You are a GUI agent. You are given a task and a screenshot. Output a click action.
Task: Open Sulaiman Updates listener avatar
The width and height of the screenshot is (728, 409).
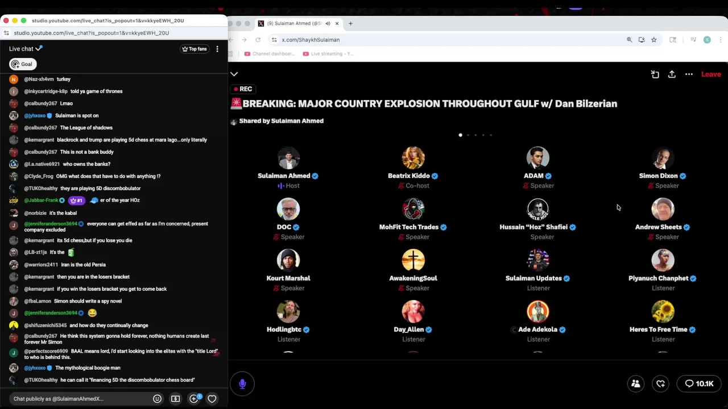coord(538,261)
